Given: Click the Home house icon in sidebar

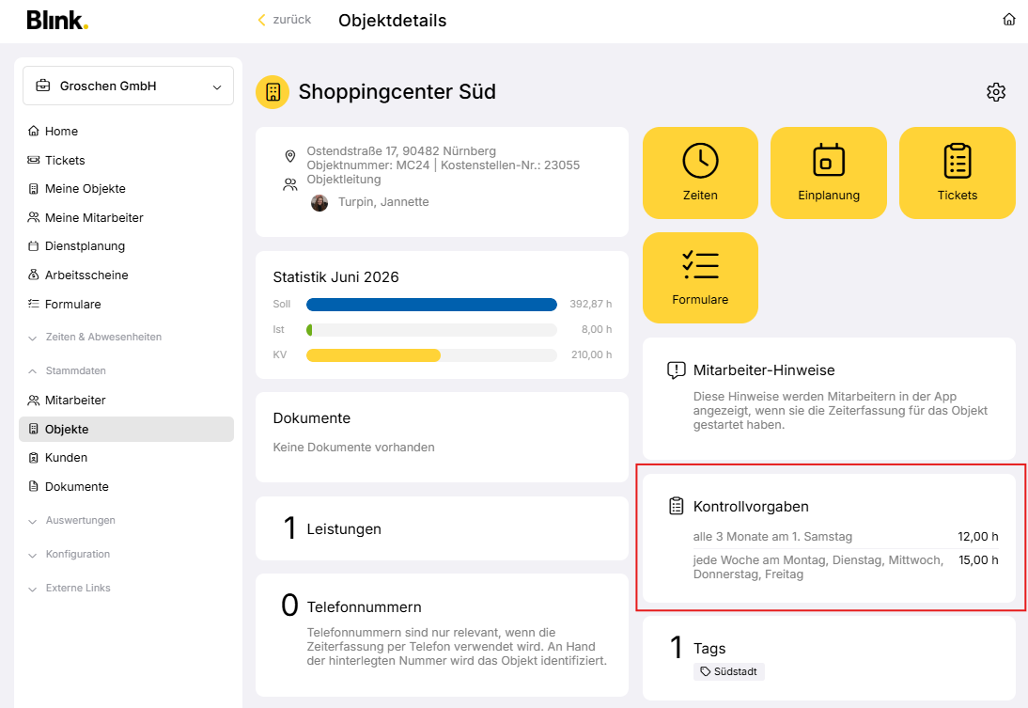Looking at the screenshot, I should (34, 132).
